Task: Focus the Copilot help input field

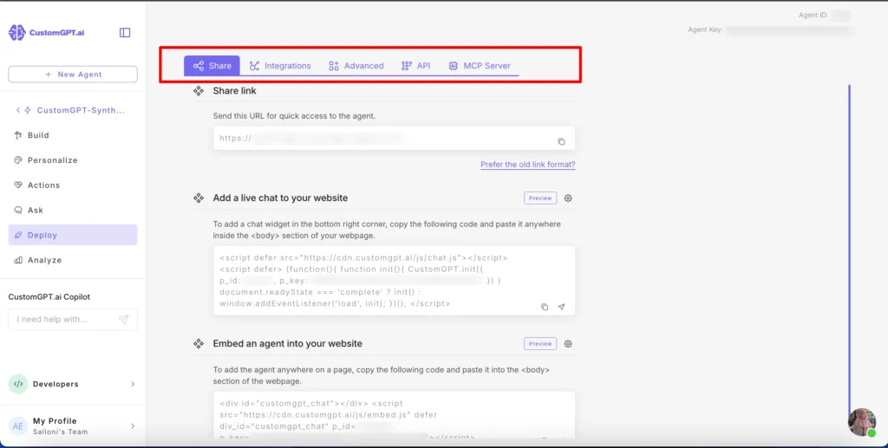Action: point(64,320)
